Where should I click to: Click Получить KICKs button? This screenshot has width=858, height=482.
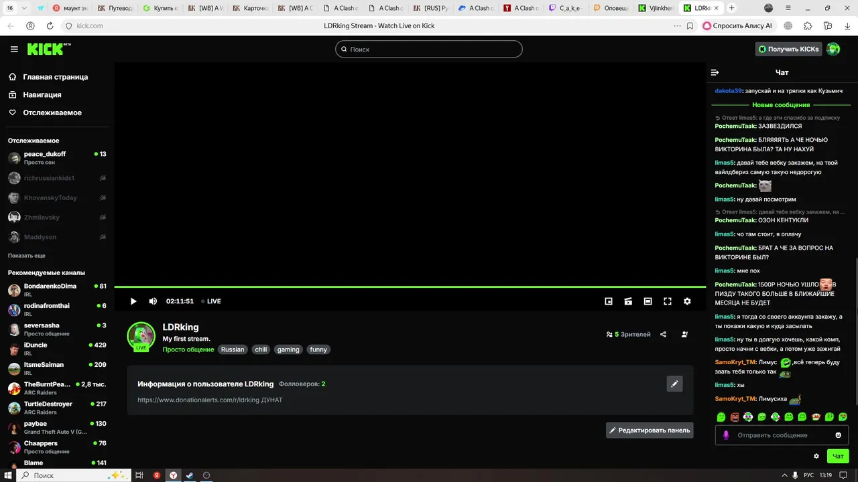point(788,49)
